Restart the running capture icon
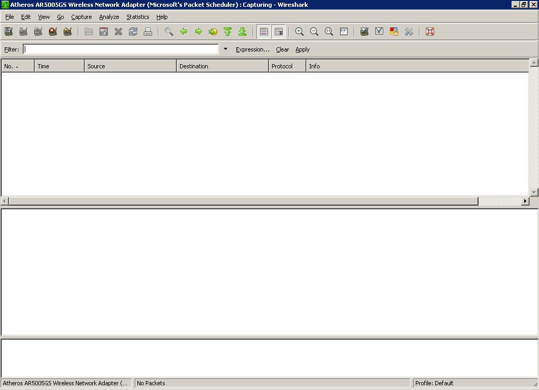Screen dimensions: 539x390 [68, 32]
